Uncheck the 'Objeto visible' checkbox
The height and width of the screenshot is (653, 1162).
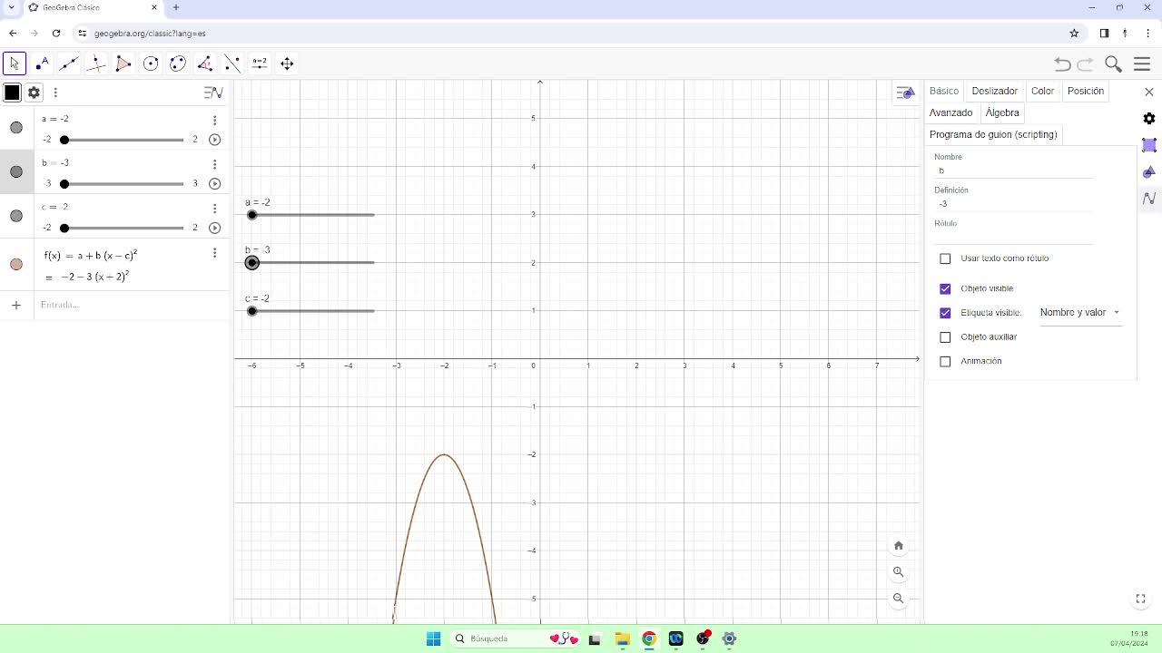click(945, 288)
